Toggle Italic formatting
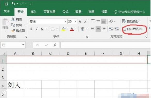The height and width of the screenshot is (98, 151). [37, 29]
